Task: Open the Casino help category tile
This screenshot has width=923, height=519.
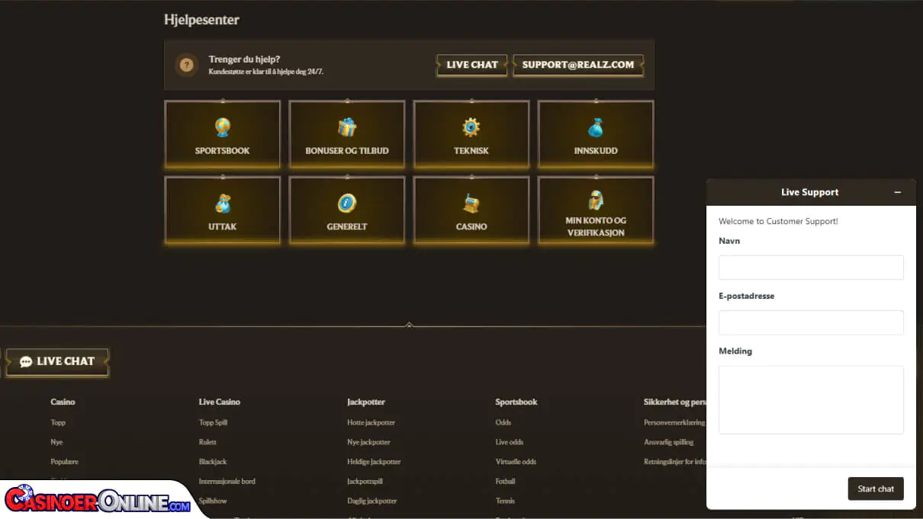Action: coord(471,210)
